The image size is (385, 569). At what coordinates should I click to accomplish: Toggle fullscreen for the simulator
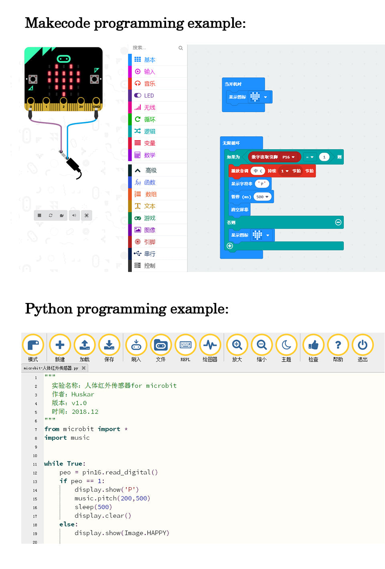click(87, 215)
